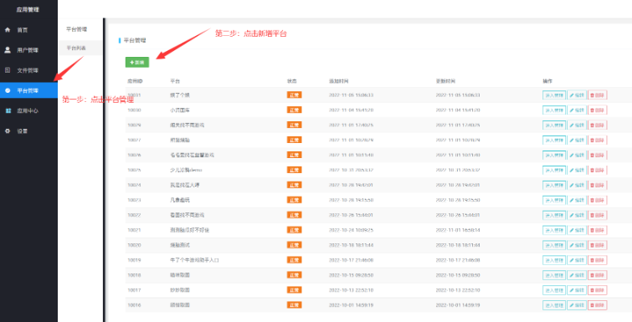Click the 正常 status badge of app 10031
Image resolution: width=632 pixels, height=322 pixels.
point(294,95)
